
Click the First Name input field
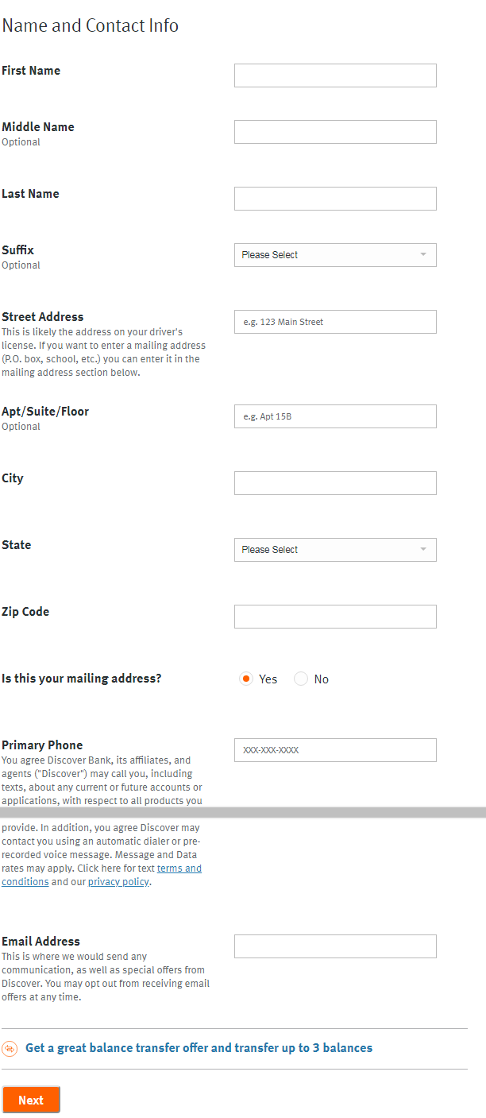pos(335,75)
